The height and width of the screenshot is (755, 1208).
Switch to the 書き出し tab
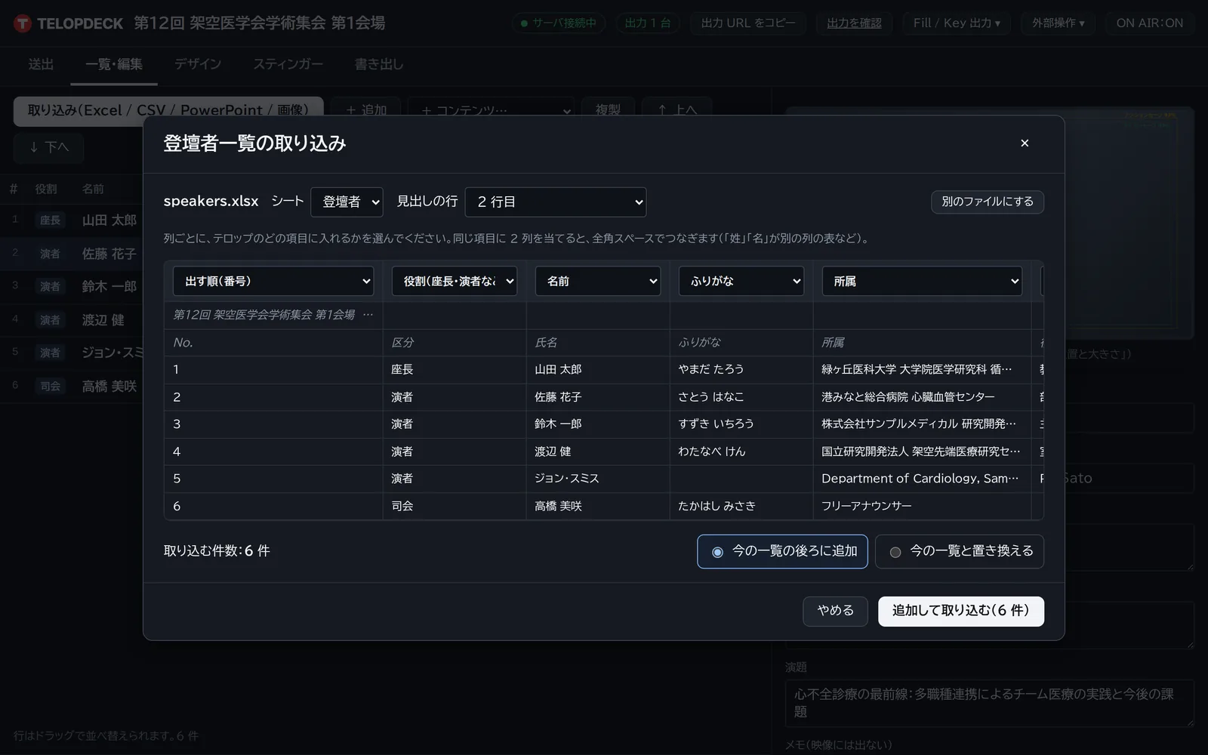[x=379, y=65]
